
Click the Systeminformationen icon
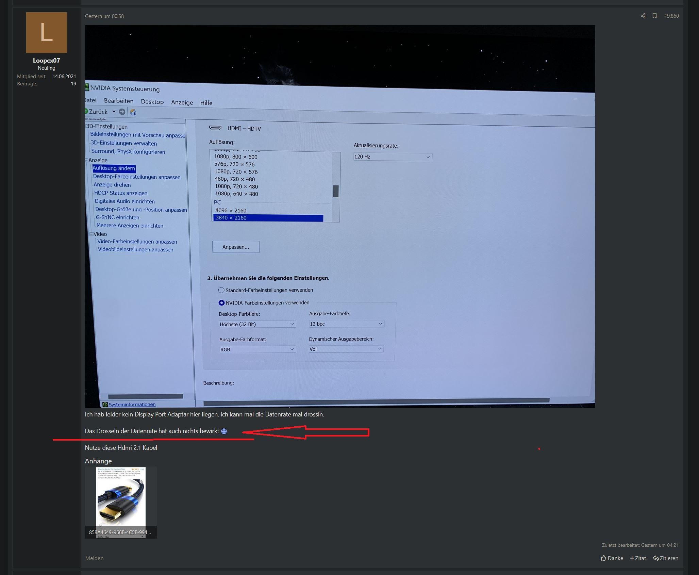(x=105, y=405)
